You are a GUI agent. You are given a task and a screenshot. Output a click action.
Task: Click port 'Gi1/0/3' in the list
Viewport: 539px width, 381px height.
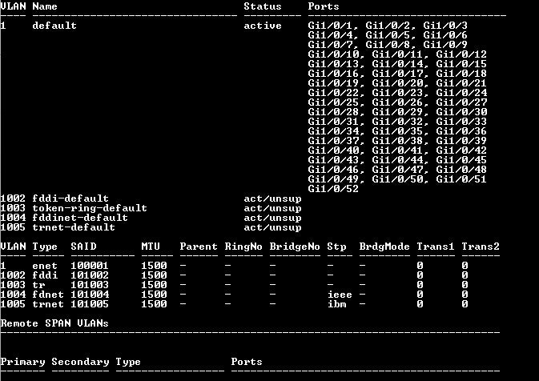click(445, 26)
